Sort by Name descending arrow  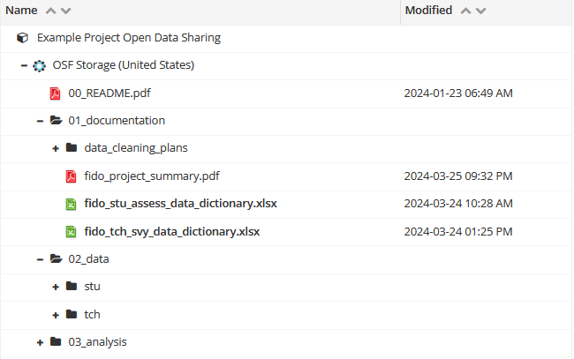[x=66, y=11]
